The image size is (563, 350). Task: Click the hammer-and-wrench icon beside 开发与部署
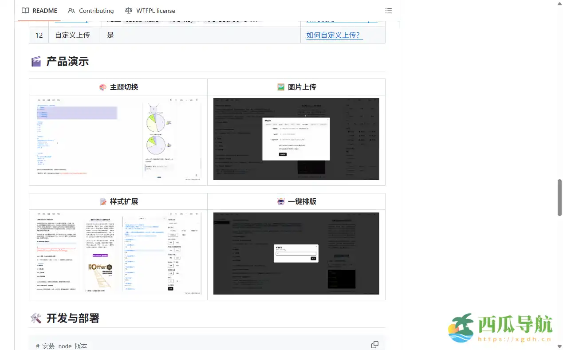click(36, 318)
